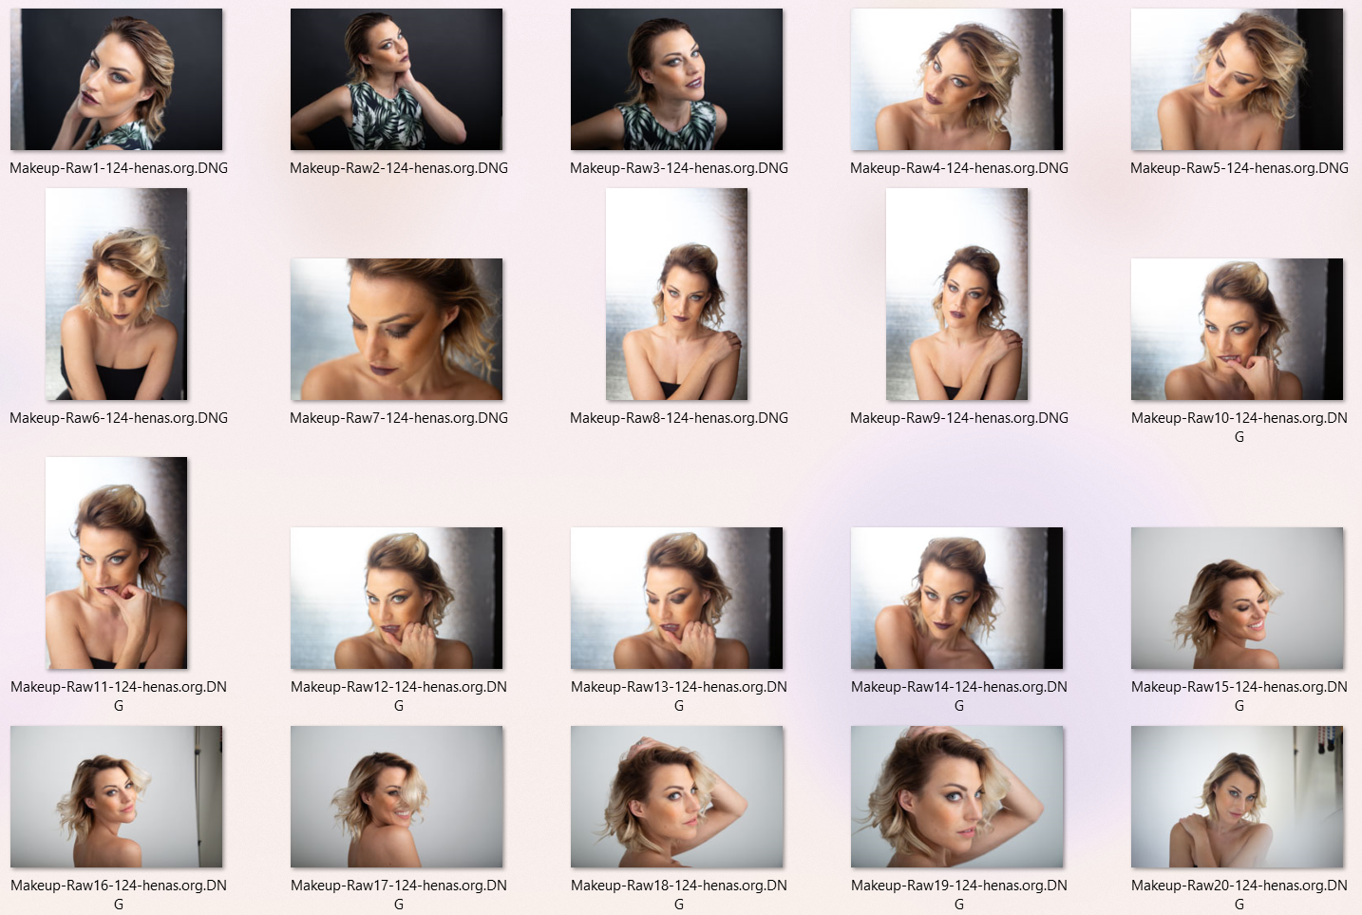Select the Makeup-Raw17 image thumbnail

pyautogui.click(x=396, y=796)
